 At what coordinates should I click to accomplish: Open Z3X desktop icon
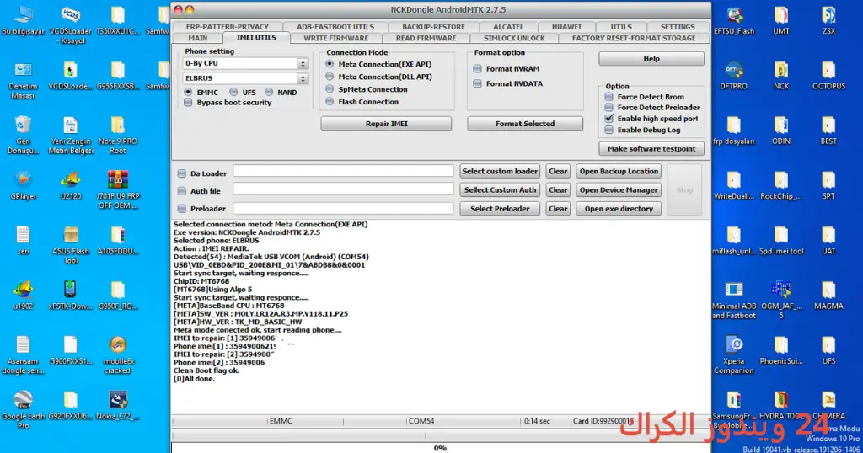pos(828,20)
